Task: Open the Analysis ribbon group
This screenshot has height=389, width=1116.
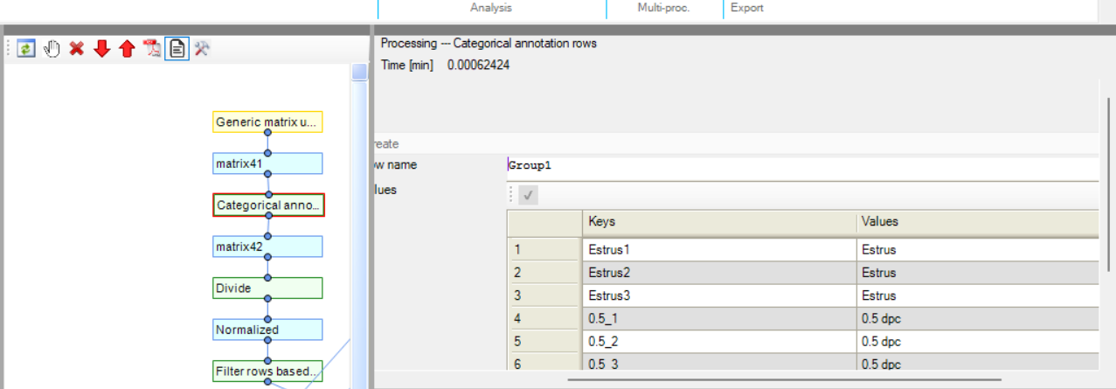Action: coord(491,8)
